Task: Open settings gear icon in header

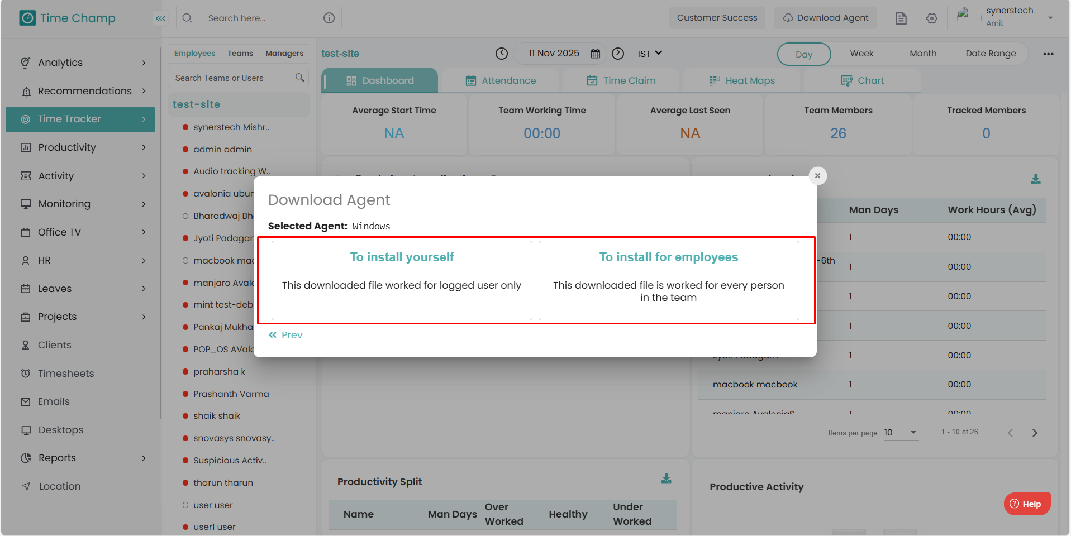Action: (931, 18)
